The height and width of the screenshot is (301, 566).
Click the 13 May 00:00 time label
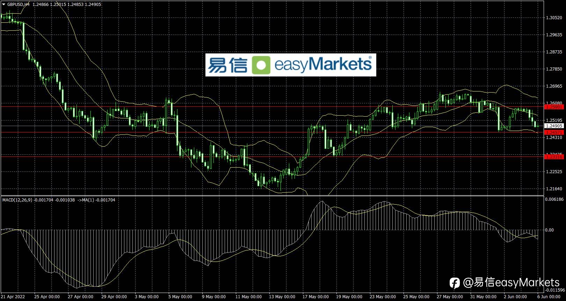pos(282,297)
